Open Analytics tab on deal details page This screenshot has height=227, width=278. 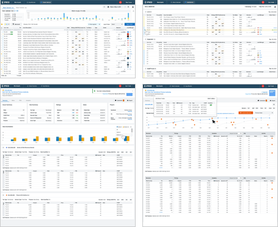coord(29,100)
